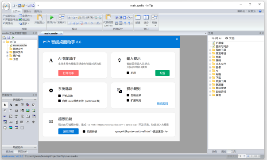The width and height of the screenshot is (267, 160).
Task: Click the new file icon in quick access bar
Action: pyautogui.click(x=13, y=6)
